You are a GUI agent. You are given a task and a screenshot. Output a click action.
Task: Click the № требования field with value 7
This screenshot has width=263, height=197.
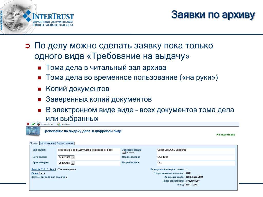(x=195, y=163)
